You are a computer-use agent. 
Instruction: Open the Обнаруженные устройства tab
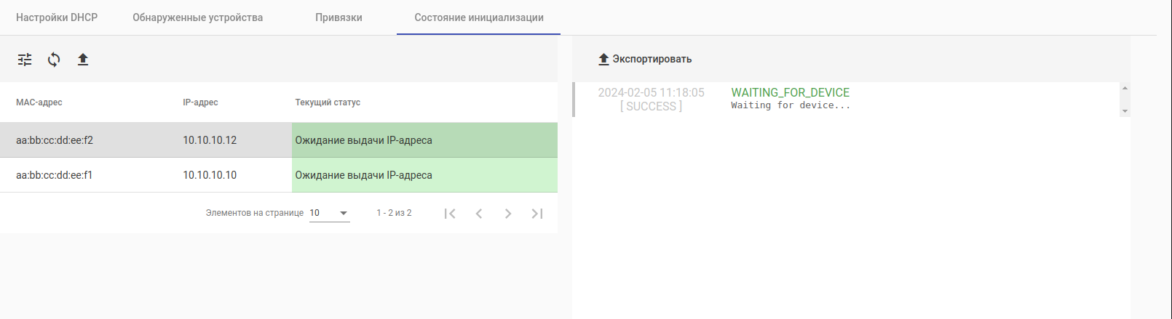click(197, 17)
